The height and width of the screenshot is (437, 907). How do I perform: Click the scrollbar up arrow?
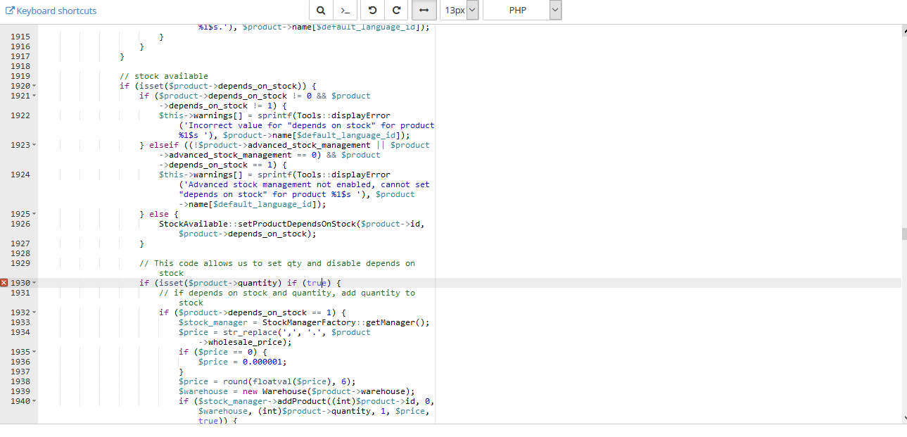[904, 31]
